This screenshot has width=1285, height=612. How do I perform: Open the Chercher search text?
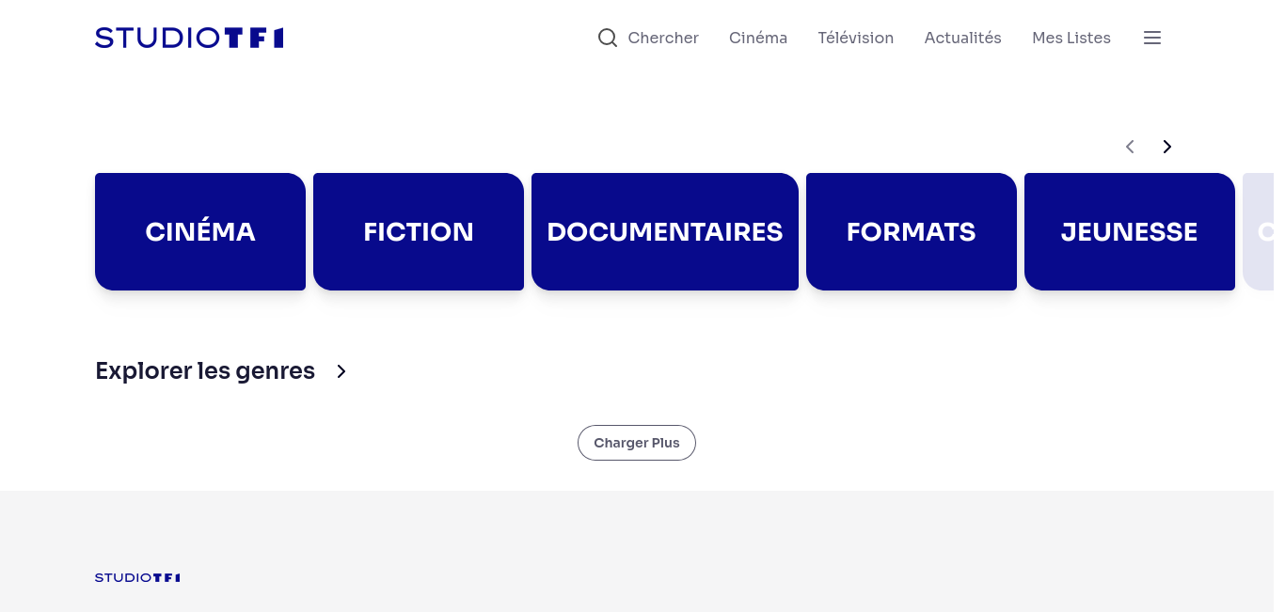coord(663,38)
